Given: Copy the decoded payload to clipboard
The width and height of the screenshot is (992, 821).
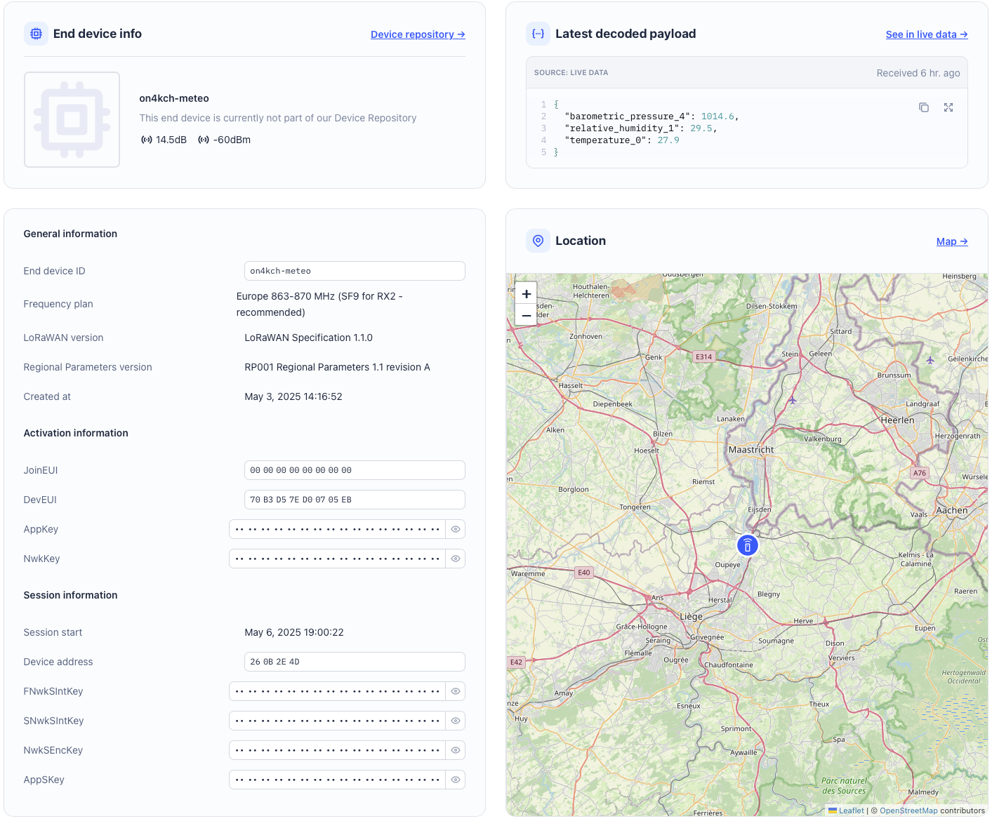Looking at the screenshot, I should 923,107.
